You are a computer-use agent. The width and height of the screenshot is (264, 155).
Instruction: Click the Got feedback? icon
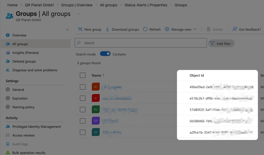click(234, 29)
